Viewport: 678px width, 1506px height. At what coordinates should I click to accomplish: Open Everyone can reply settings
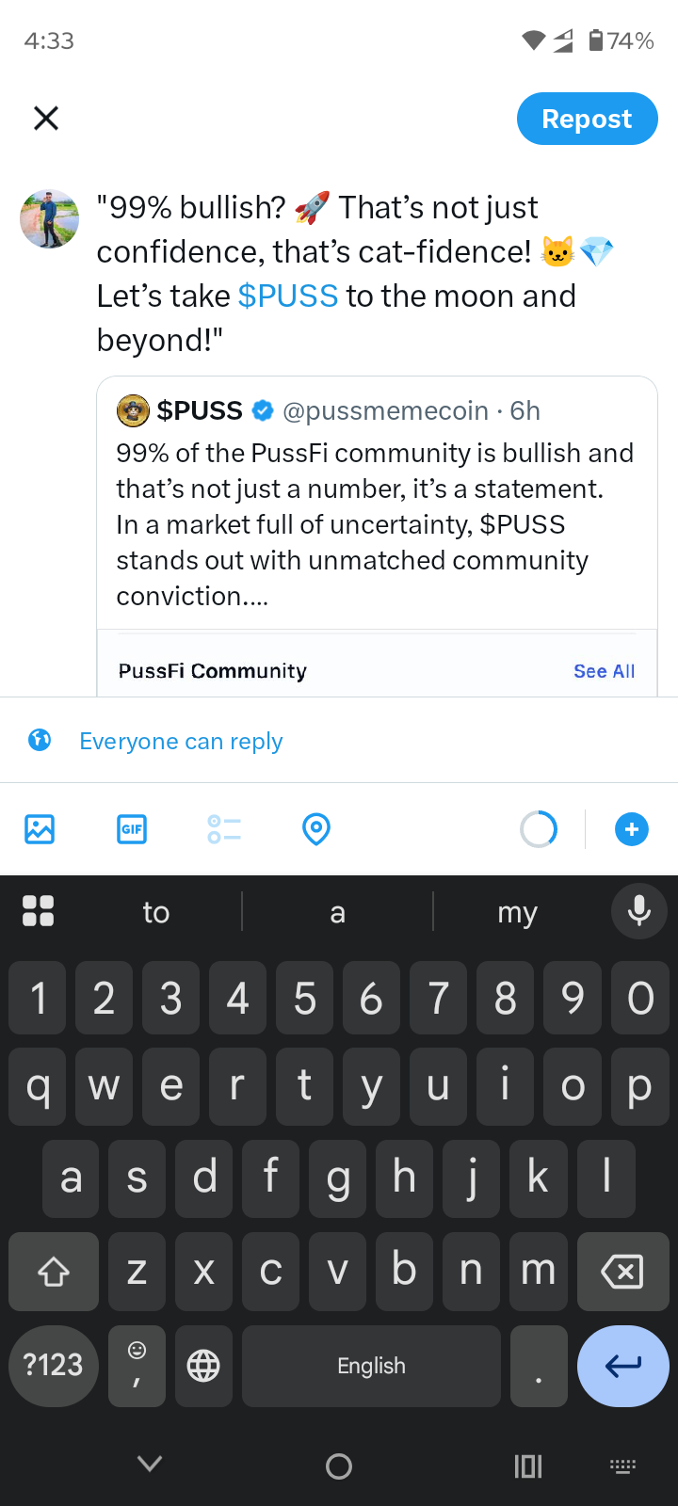click(x=181, y=742)
